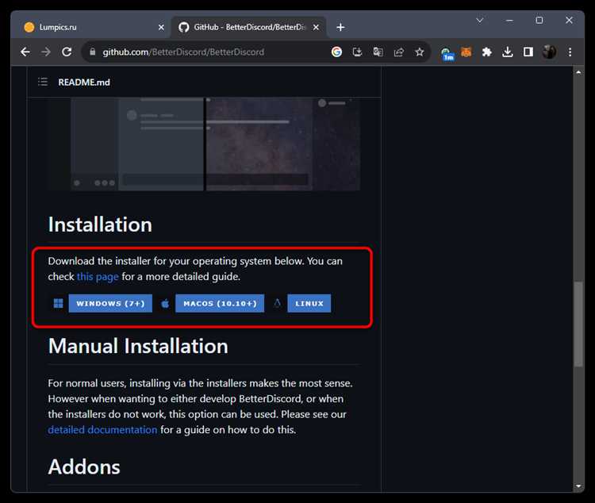Click the install app icon in address bar
595x503 pixels.
click(x=357, y=52)
